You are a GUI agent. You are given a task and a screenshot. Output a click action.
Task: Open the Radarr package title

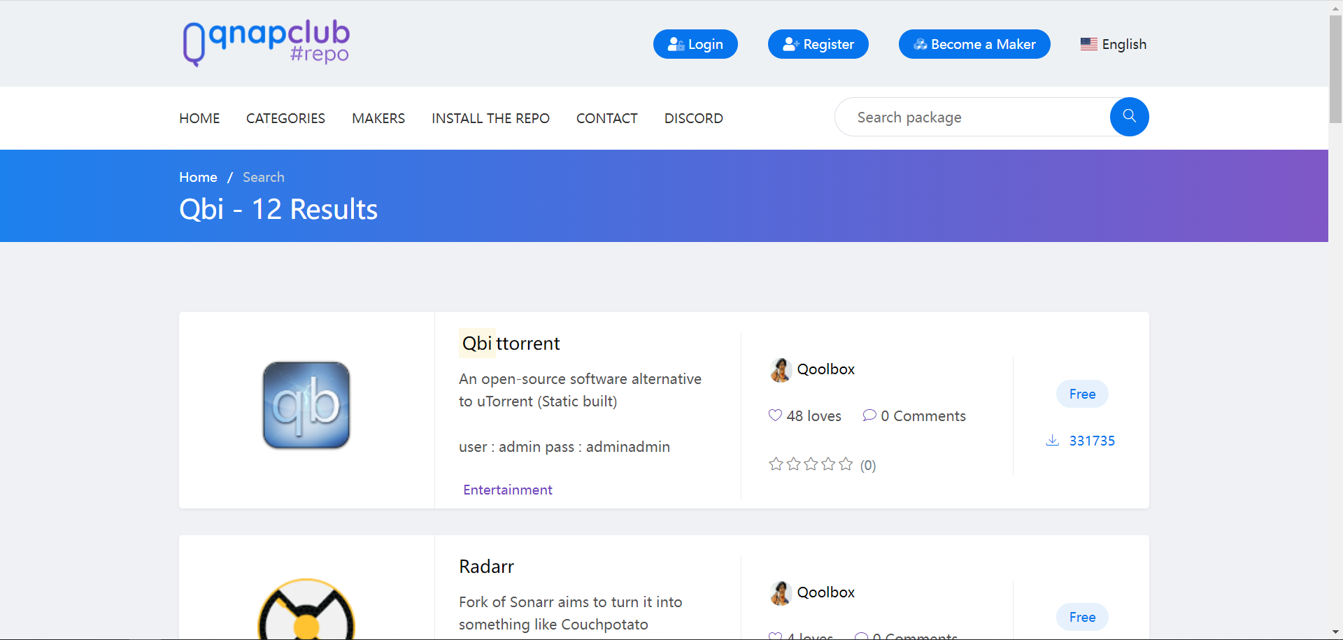click(486, 567)
